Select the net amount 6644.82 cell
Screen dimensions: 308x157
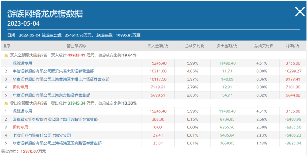pyautogui.click(x=293, y=95)
